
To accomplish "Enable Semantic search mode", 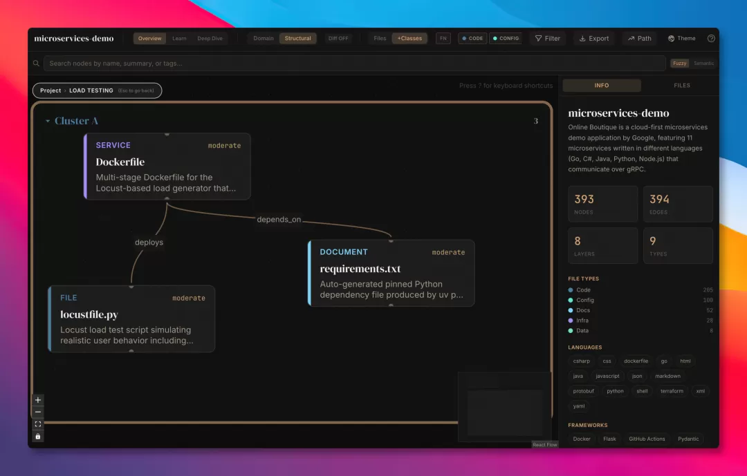I will tap(703, 64).
